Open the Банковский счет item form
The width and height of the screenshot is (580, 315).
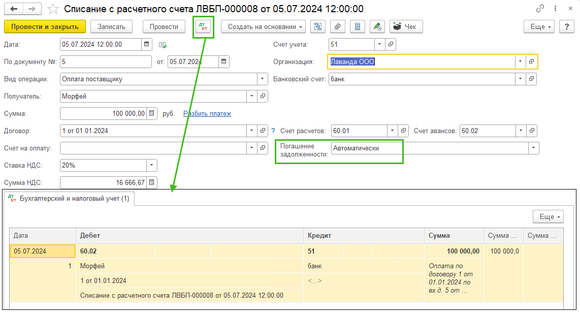531,78
